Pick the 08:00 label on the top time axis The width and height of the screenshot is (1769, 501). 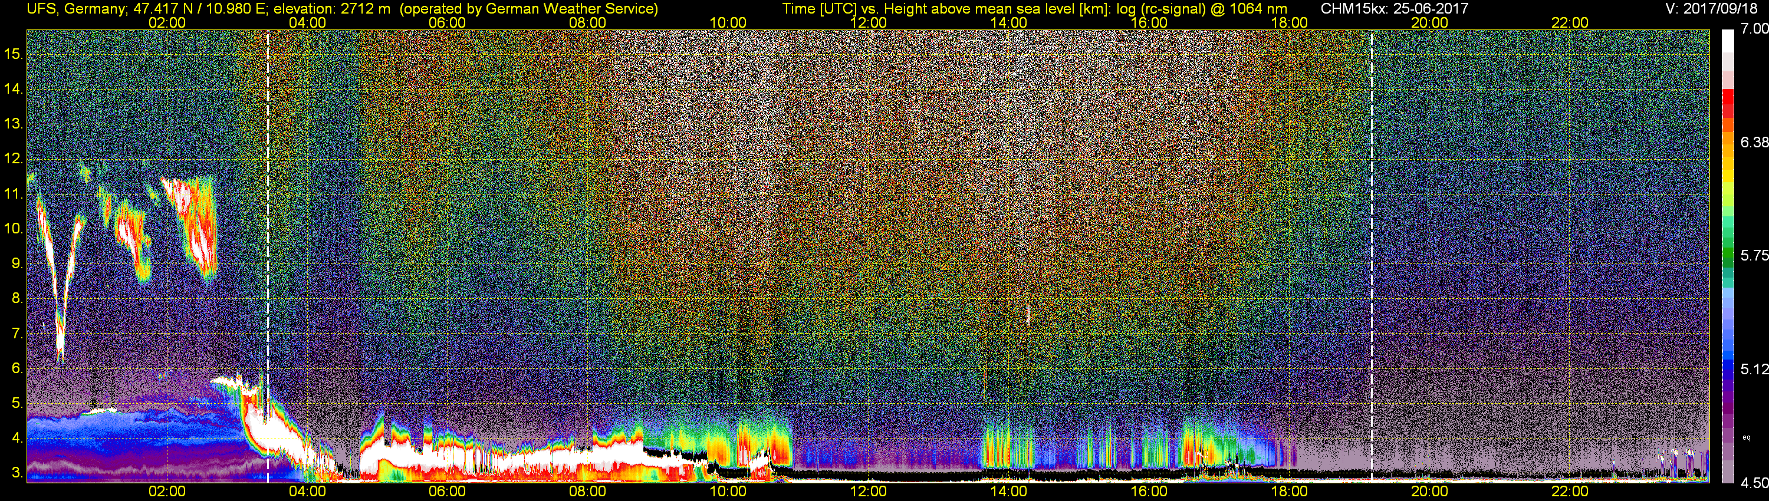(x=588, y=22)
